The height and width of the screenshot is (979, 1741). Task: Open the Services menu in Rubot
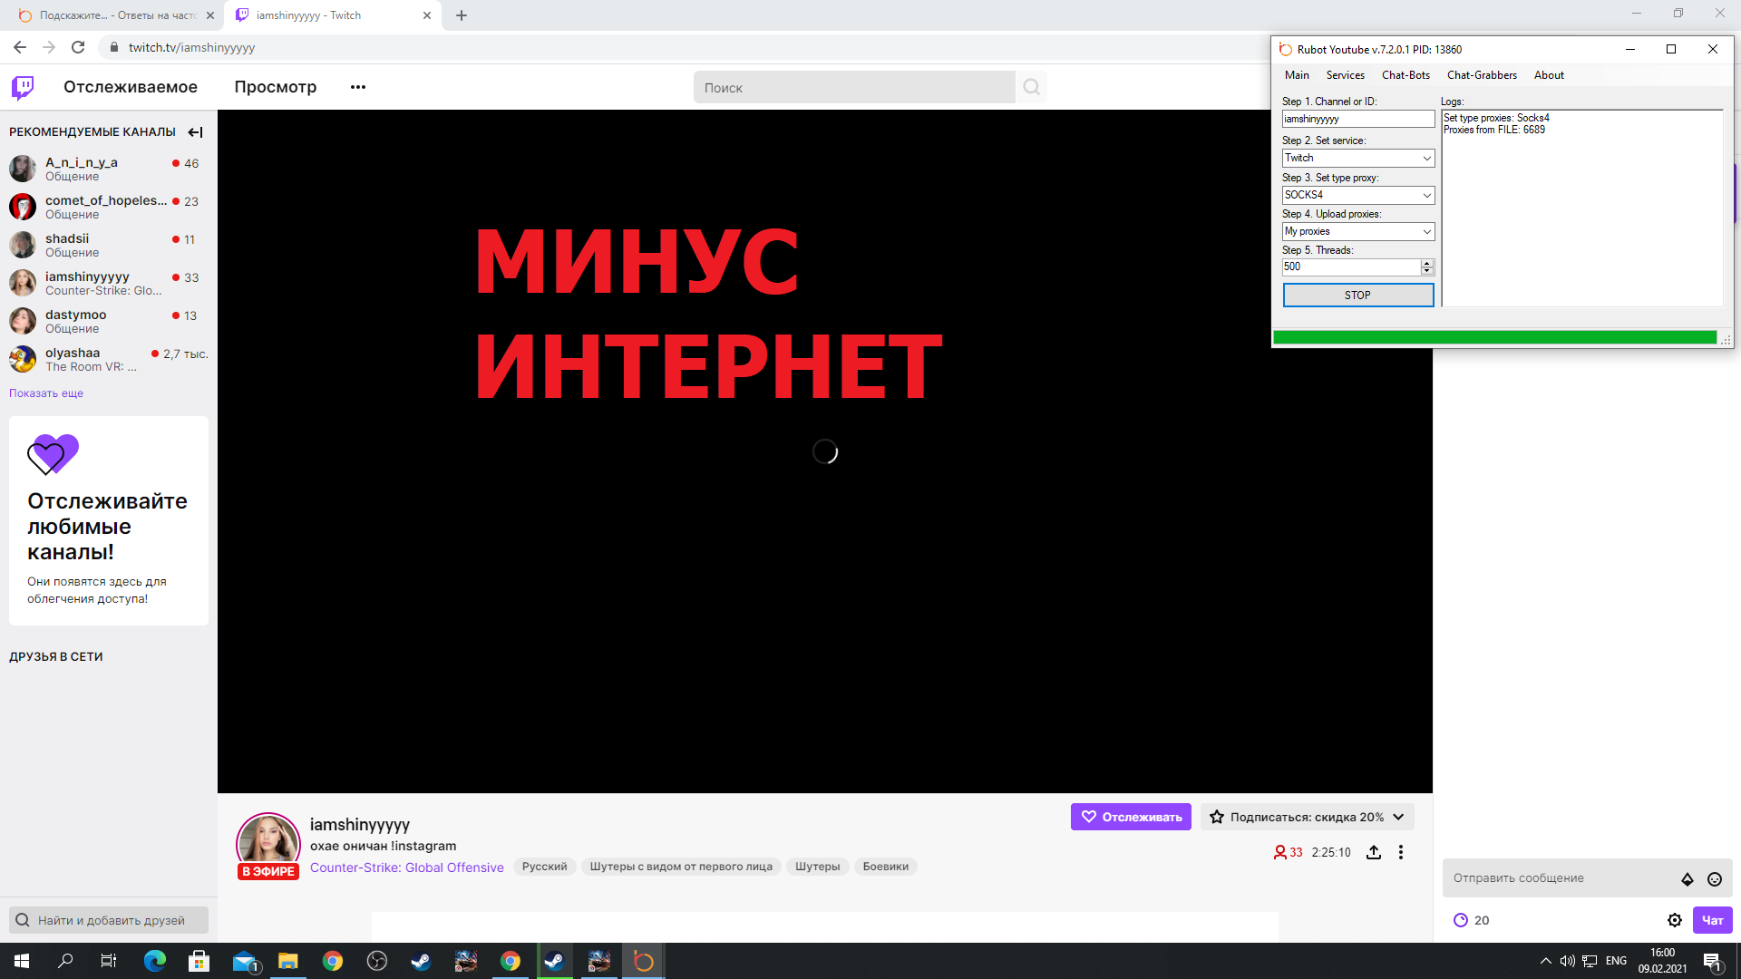1345,75
